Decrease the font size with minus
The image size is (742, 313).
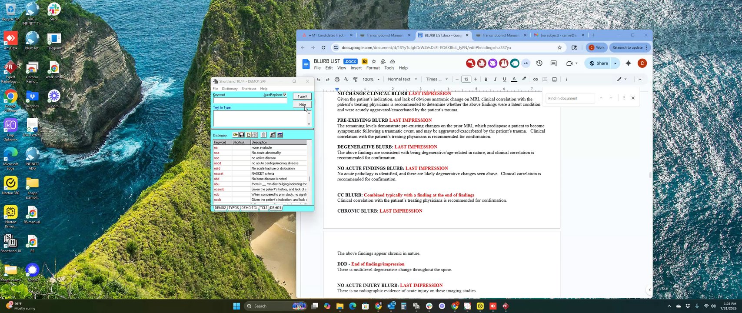pos(457,80)
